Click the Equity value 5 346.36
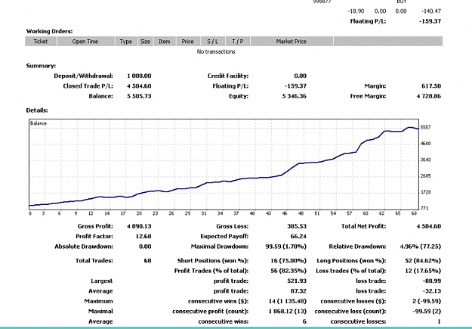 pos(295,96)
